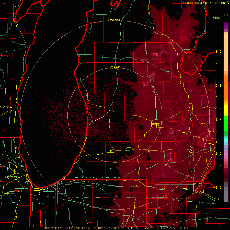Click the [PHAS] label above the color bar
The image size is (230, 230).
pos(216,18)
